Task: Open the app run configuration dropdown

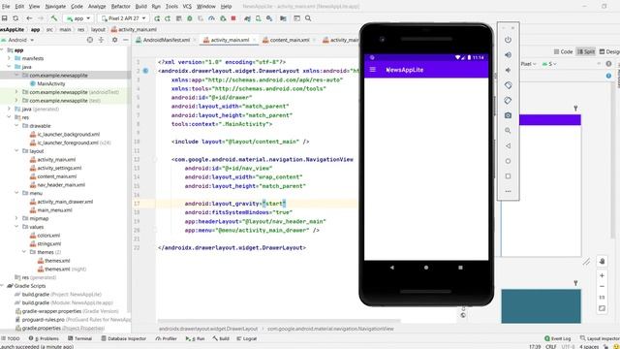Action: click(78, 18)
